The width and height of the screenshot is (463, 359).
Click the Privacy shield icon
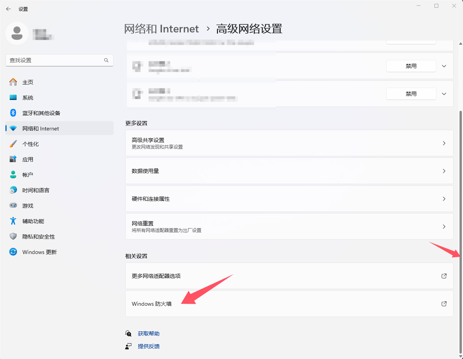[13, 236]
